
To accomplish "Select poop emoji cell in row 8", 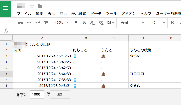I will tap(114, 86).
